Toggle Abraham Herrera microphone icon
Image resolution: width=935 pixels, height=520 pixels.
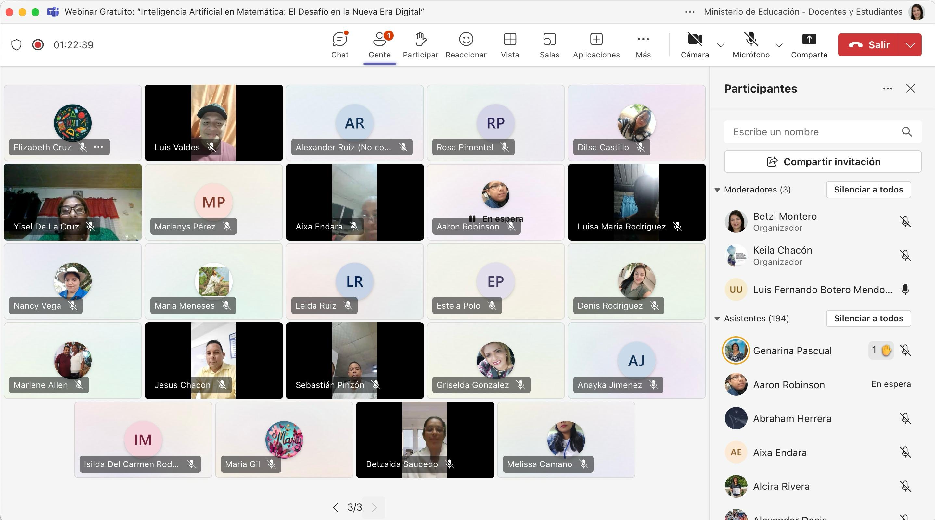(x=905, y=418)
